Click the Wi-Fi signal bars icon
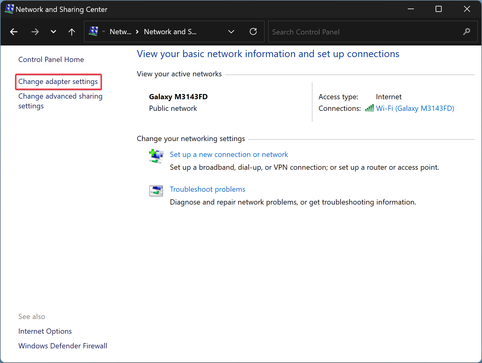The width and height of the screenshot is (482, 363). (369, 108)
